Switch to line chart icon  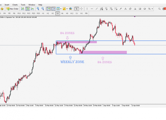point(32,9)
